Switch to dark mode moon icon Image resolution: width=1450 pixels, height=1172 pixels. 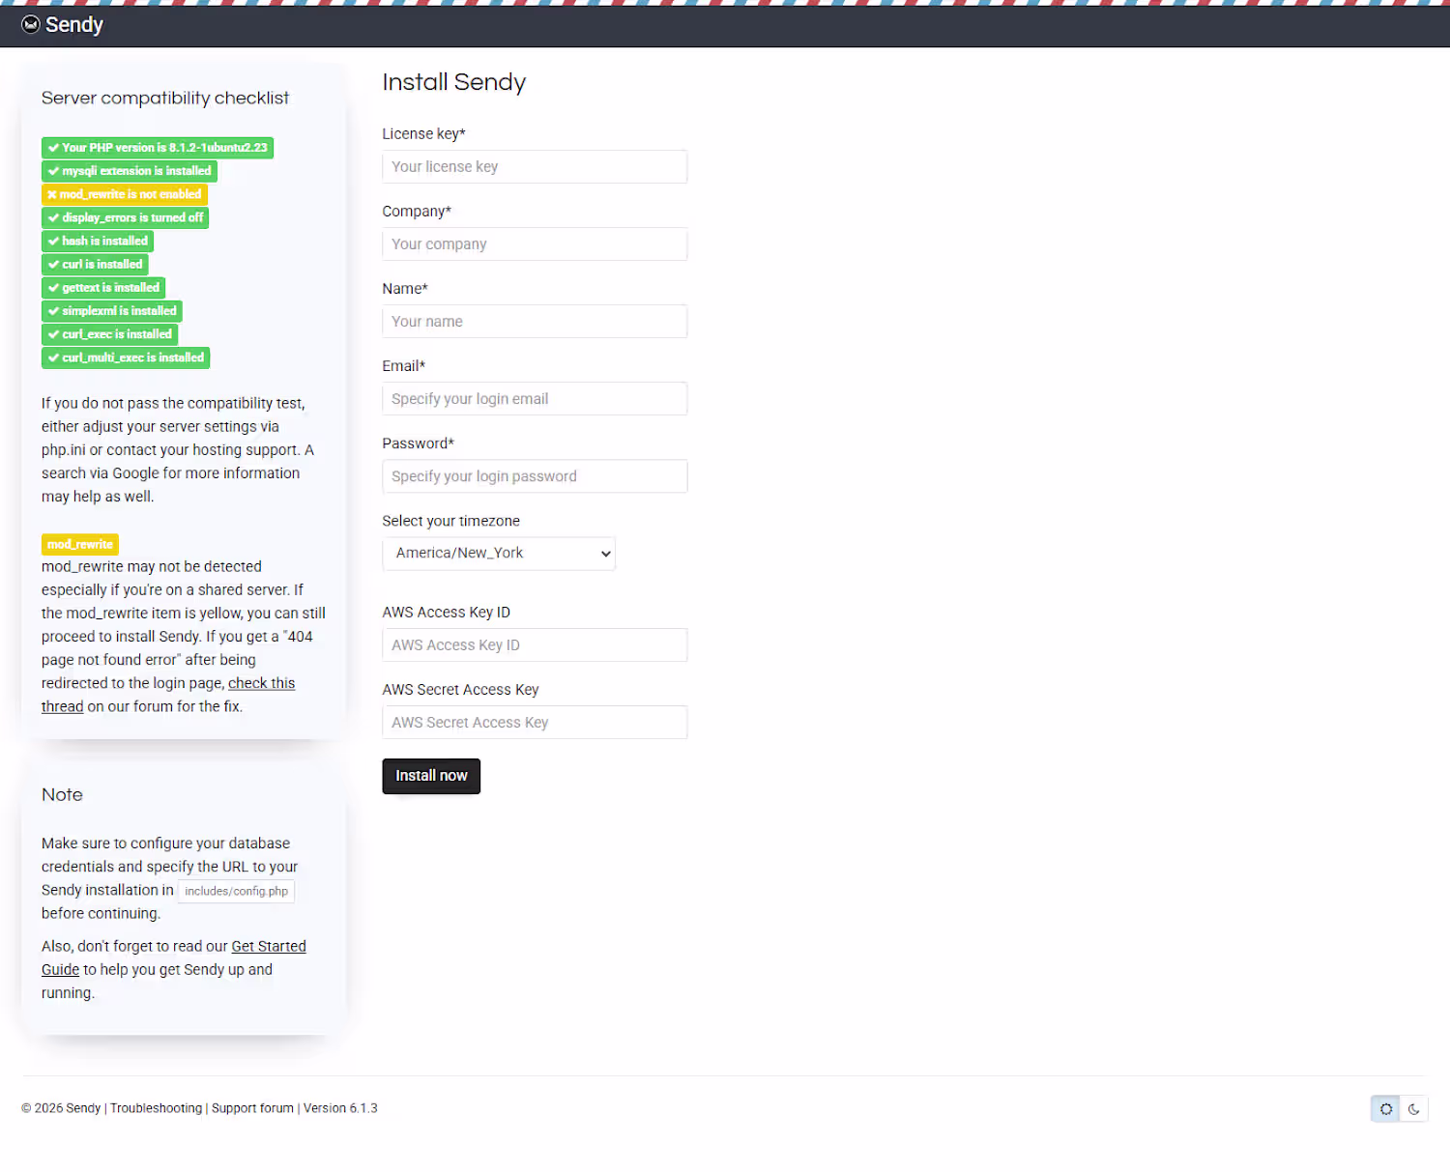pos(1413,1109)
